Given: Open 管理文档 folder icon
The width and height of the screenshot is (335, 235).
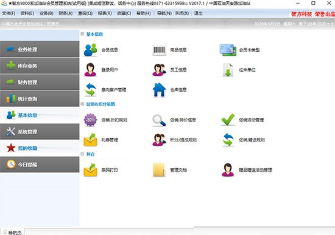Looking at the screenshot, I should tap(159, 170).
